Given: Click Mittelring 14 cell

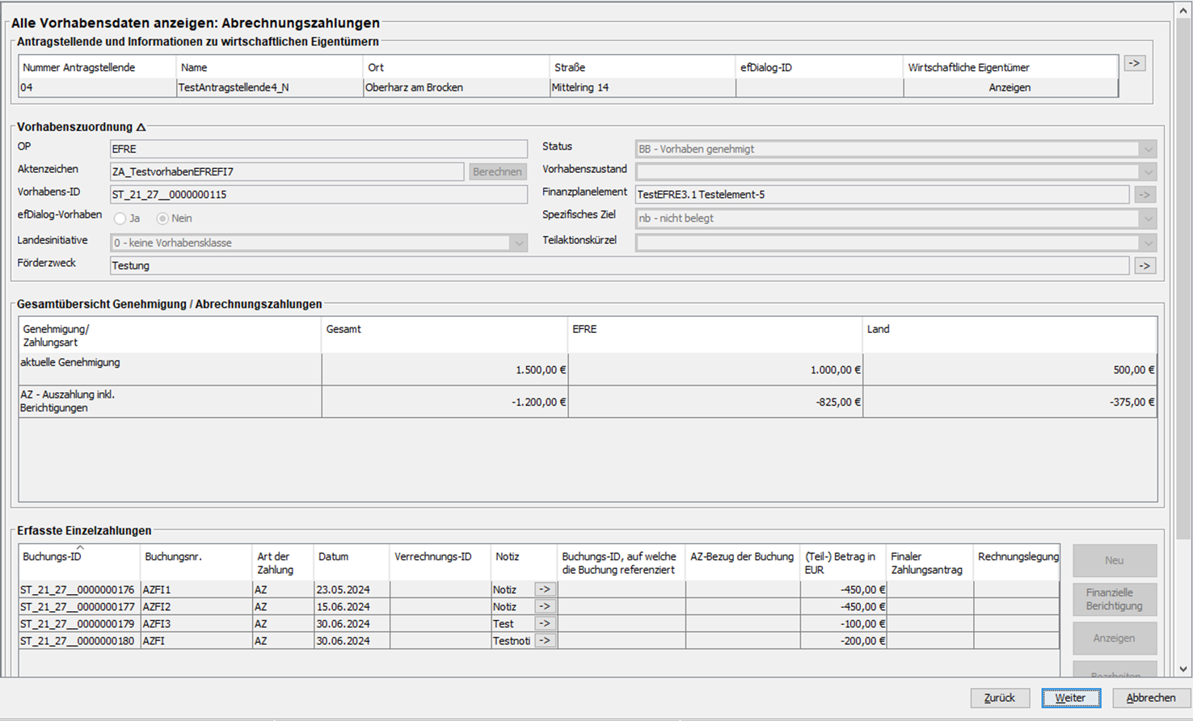Looking at the screenshot, I should (643, 87).
